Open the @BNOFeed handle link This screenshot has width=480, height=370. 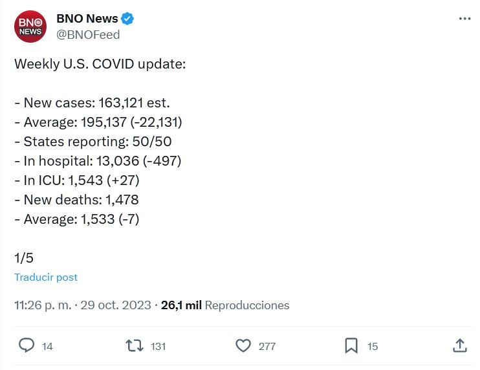[89, 35]
